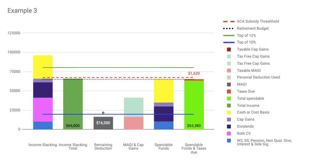310x162 pixels.
Task: Select the magenta Roth CV legend swatch
Action: (229, 133)
